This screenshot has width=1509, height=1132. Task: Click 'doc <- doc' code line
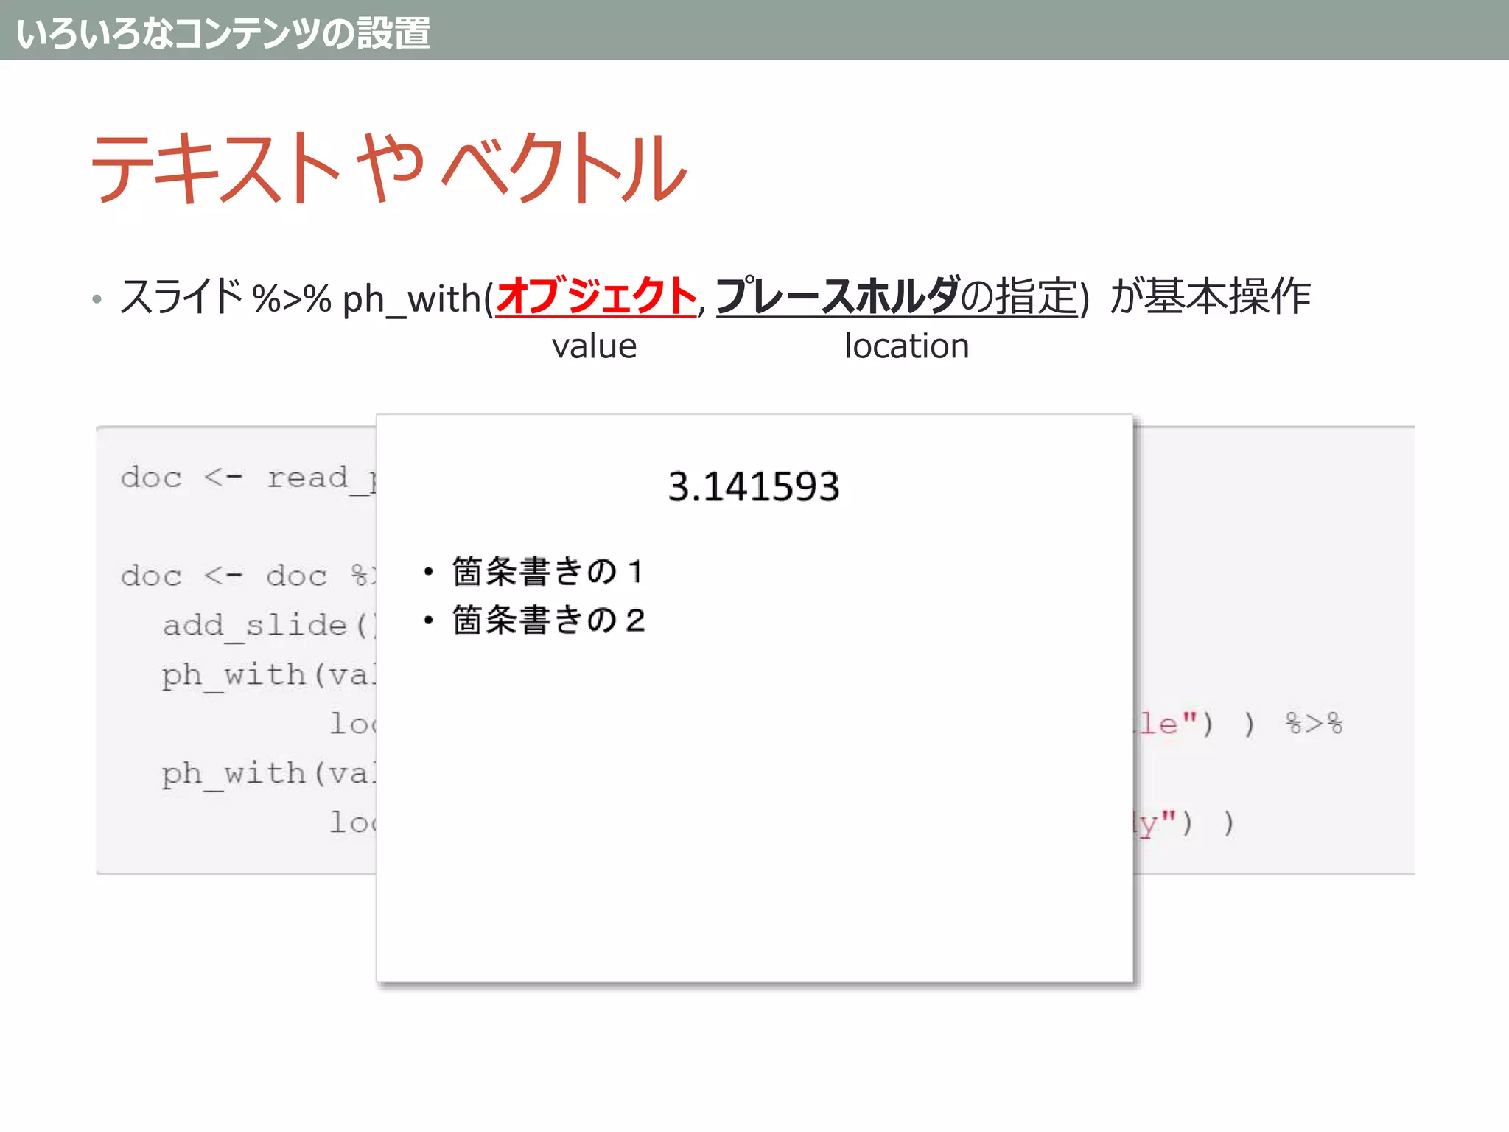pos(224,576)
